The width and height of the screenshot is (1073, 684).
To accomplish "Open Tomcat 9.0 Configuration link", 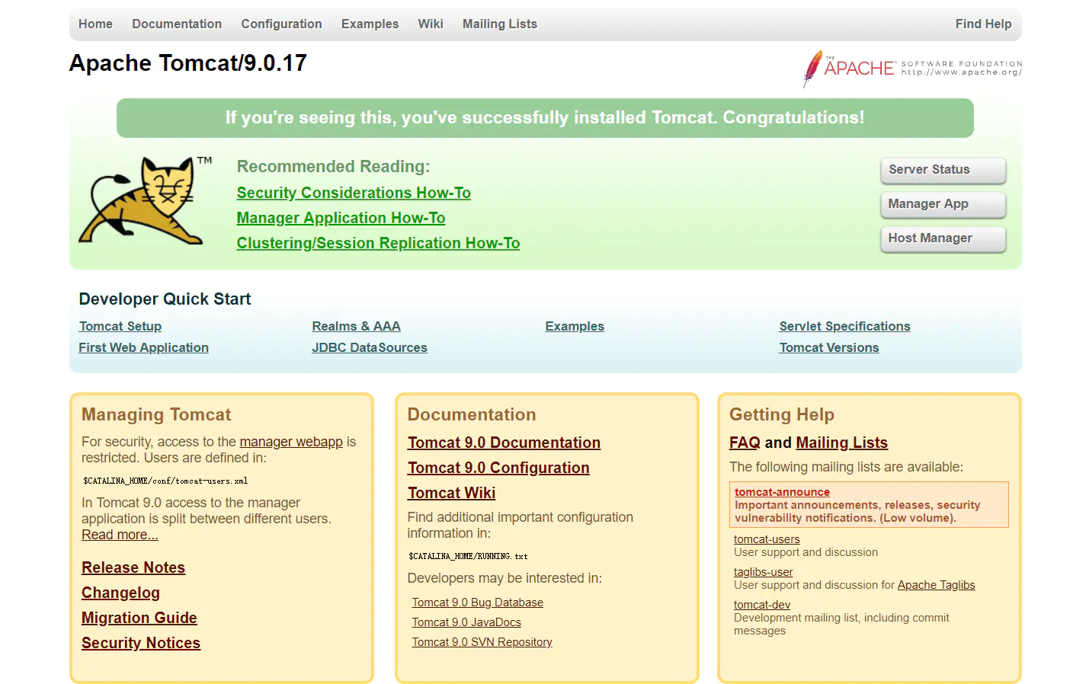I will point(498,468).
